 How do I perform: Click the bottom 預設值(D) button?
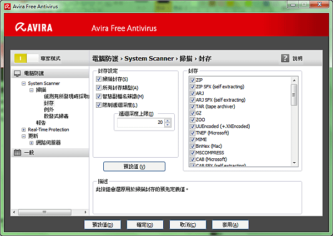[103, 225]
